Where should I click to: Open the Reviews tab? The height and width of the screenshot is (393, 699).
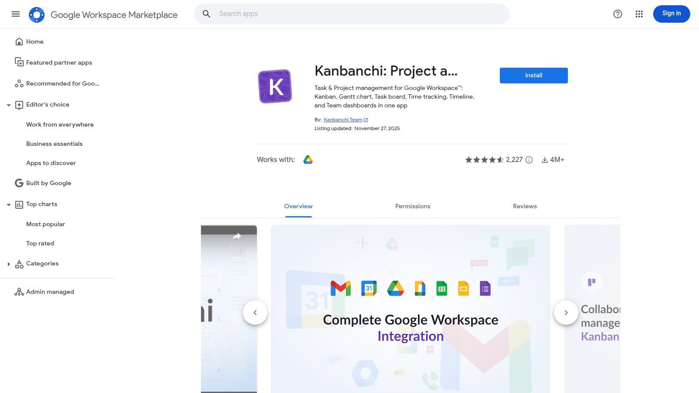pyautogui.click(x=525, y=206)
